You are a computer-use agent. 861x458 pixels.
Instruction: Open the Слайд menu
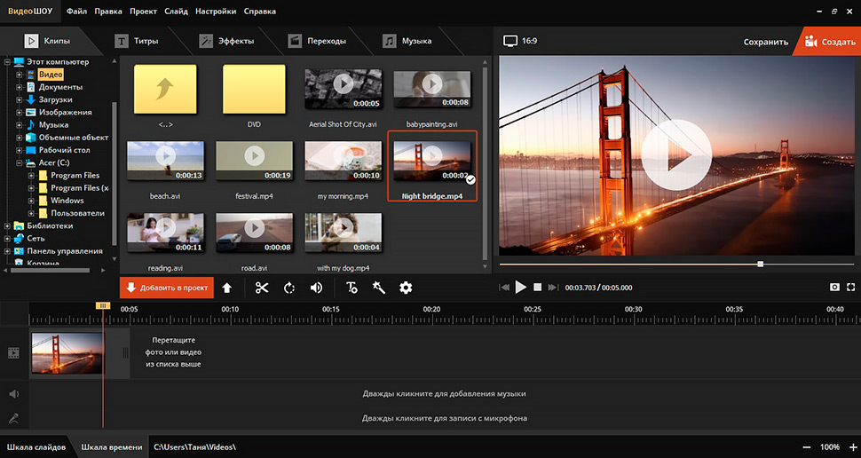pos(175,12)
